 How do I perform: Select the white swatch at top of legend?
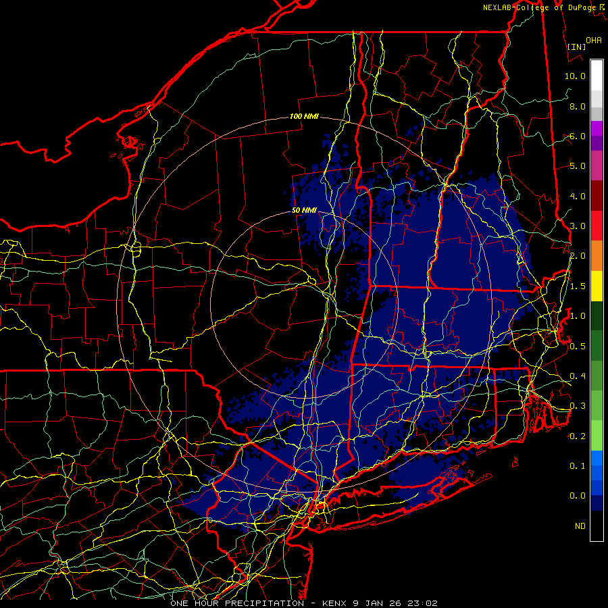597,76
